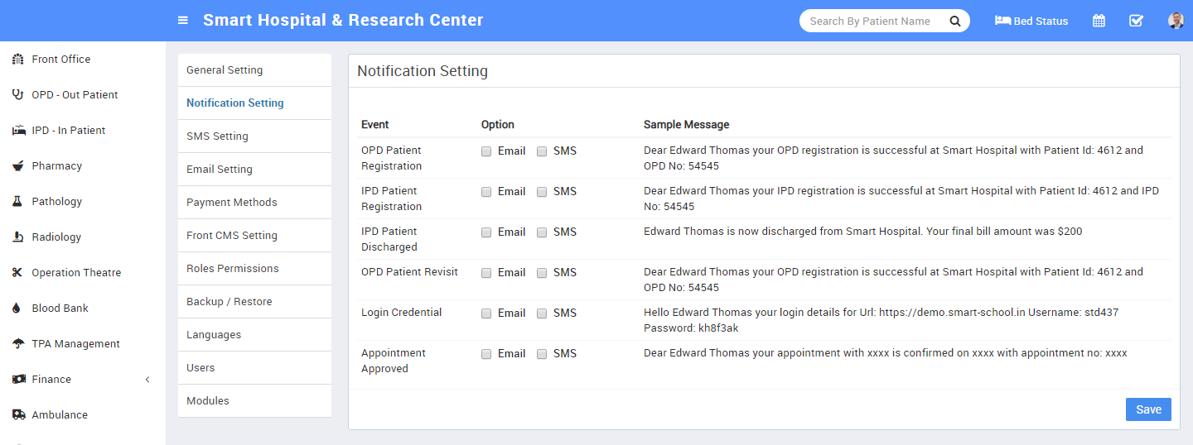Image resolution: width=1193 pixels, height=445 pixels.
Task: Toggle the hamburger sidebar menu icon
Action: (183, 21)
